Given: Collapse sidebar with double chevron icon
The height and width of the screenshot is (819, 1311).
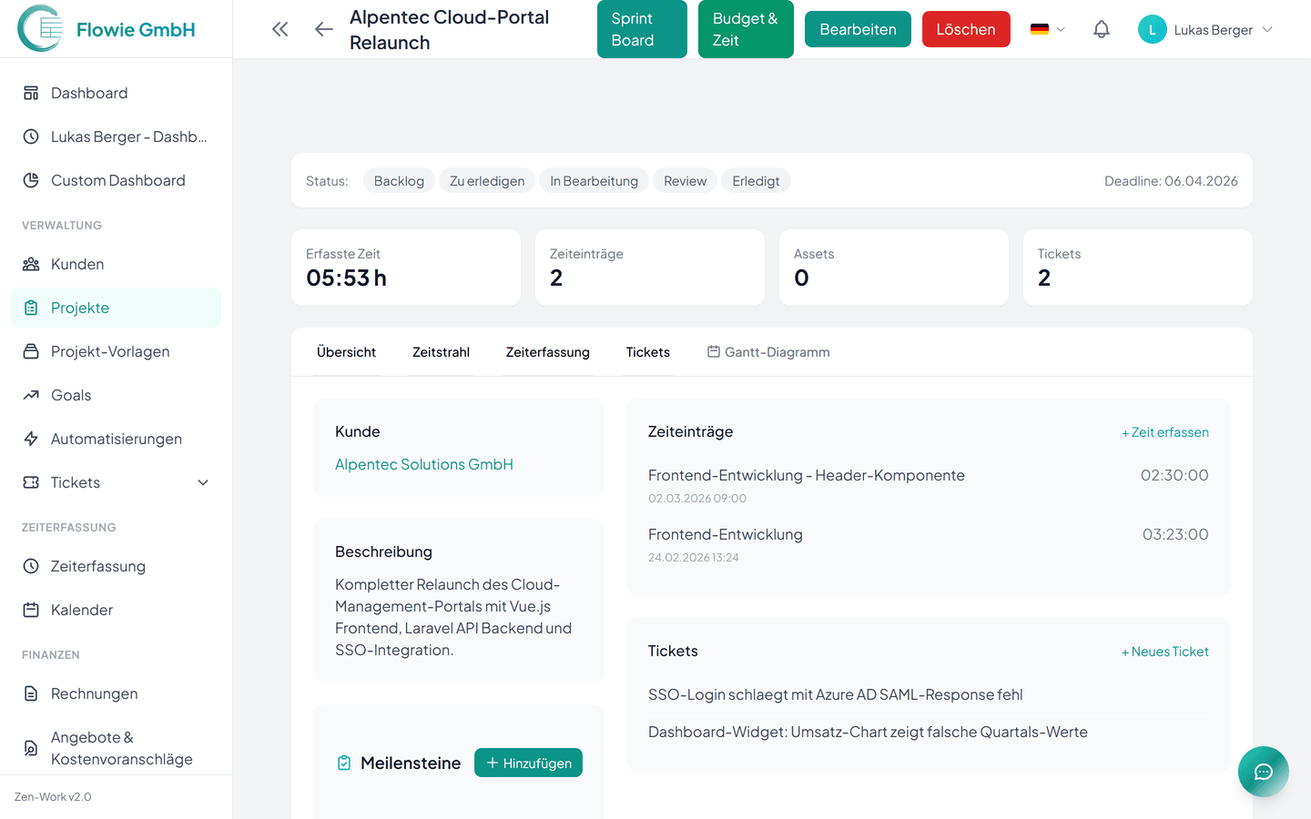Looking at the screenshot, I should point(280,29).
